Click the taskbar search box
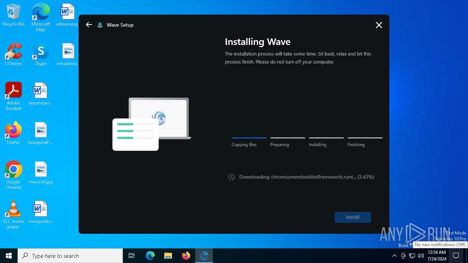 [x=70, y=256]
